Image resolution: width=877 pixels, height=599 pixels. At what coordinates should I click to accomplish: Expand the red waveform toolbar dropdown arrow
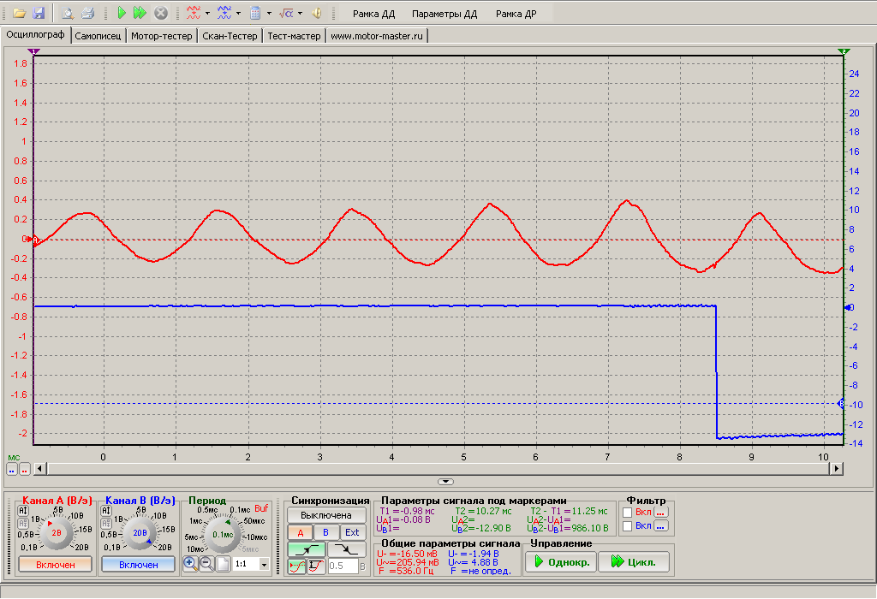[207, 14]
